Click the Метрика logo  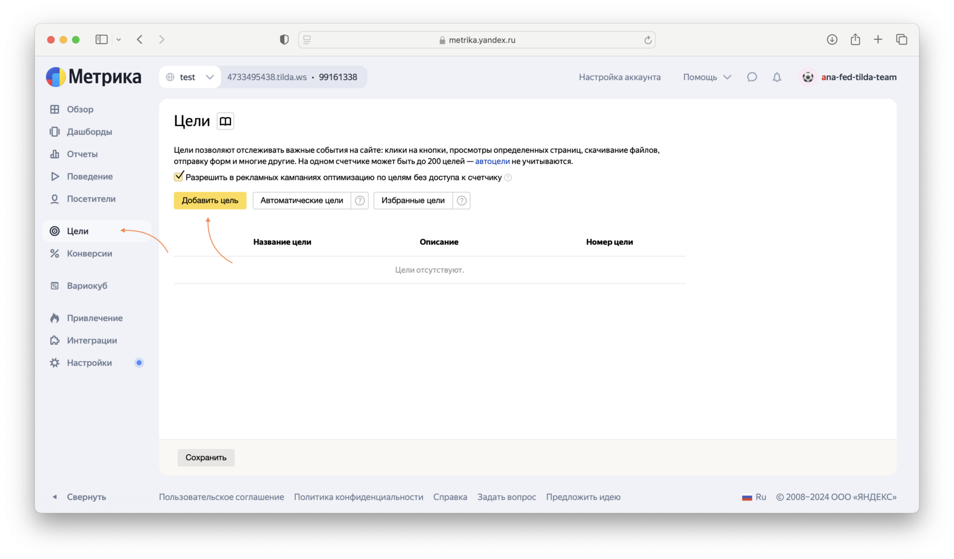[94, 77]
